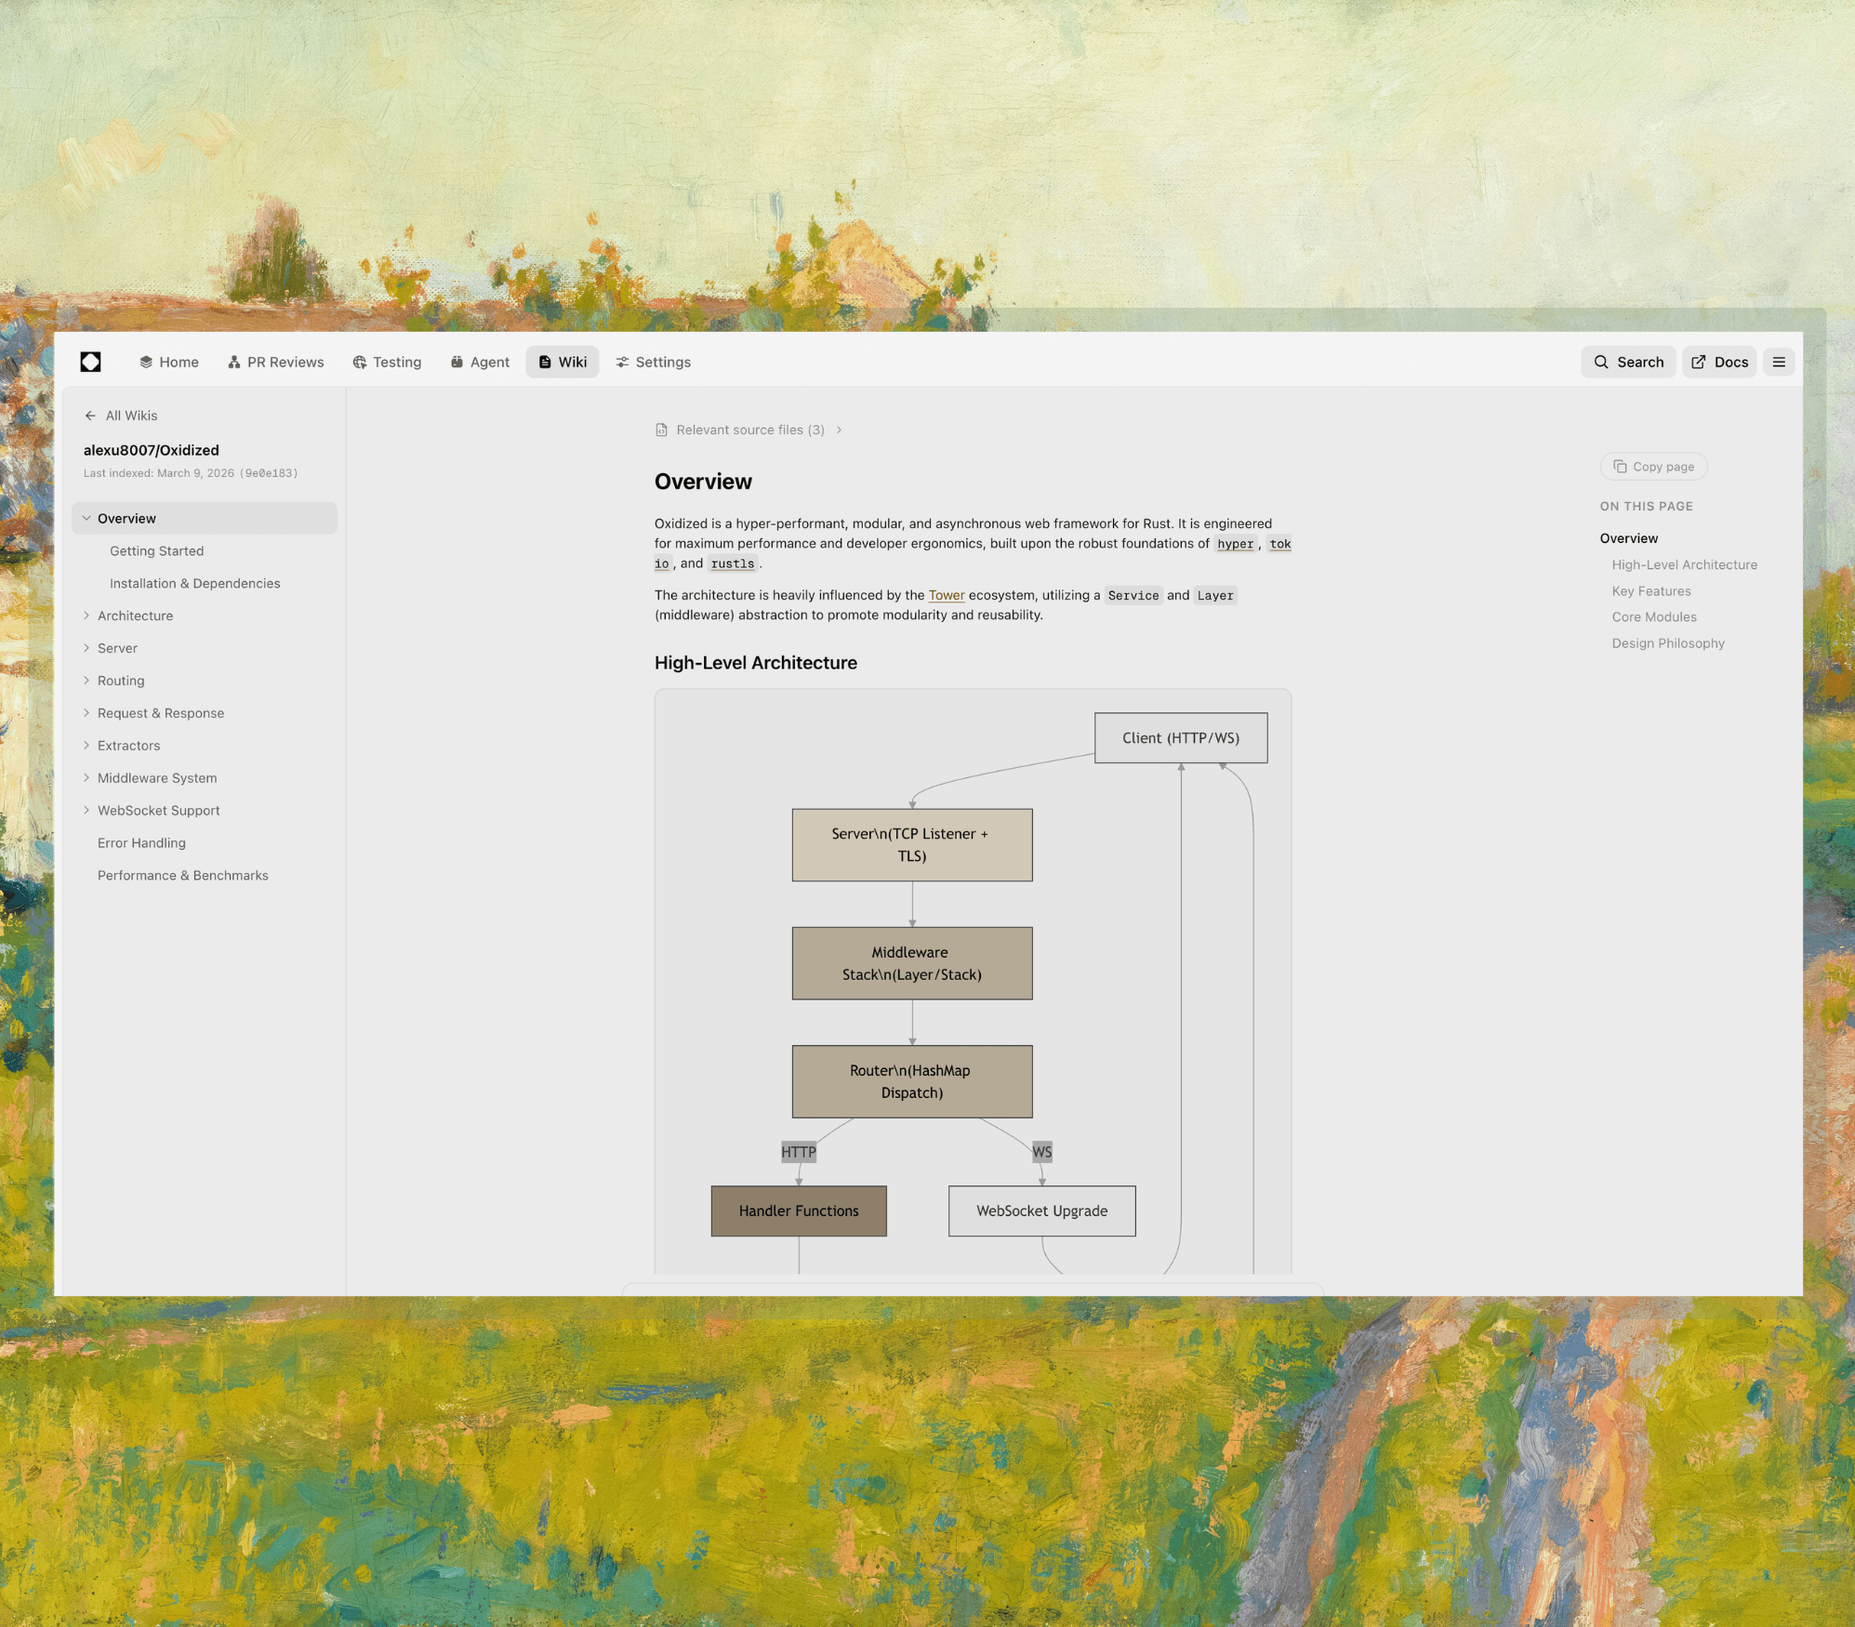Click the Testing icon in the navbar
The width and height of the screenshot is (1855, 1627).
(361, 362)
